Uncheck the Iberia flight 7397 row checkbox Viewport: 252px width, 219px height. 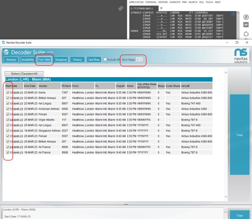[x=7, y=92]
